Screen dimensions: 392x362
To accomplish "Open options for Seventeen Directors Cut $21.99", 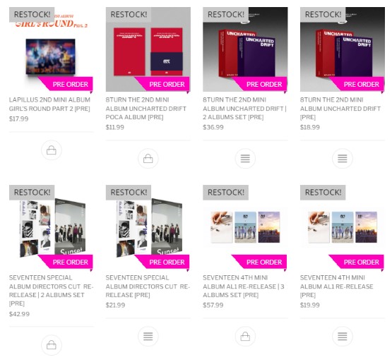I will click(x=148, y=336).
